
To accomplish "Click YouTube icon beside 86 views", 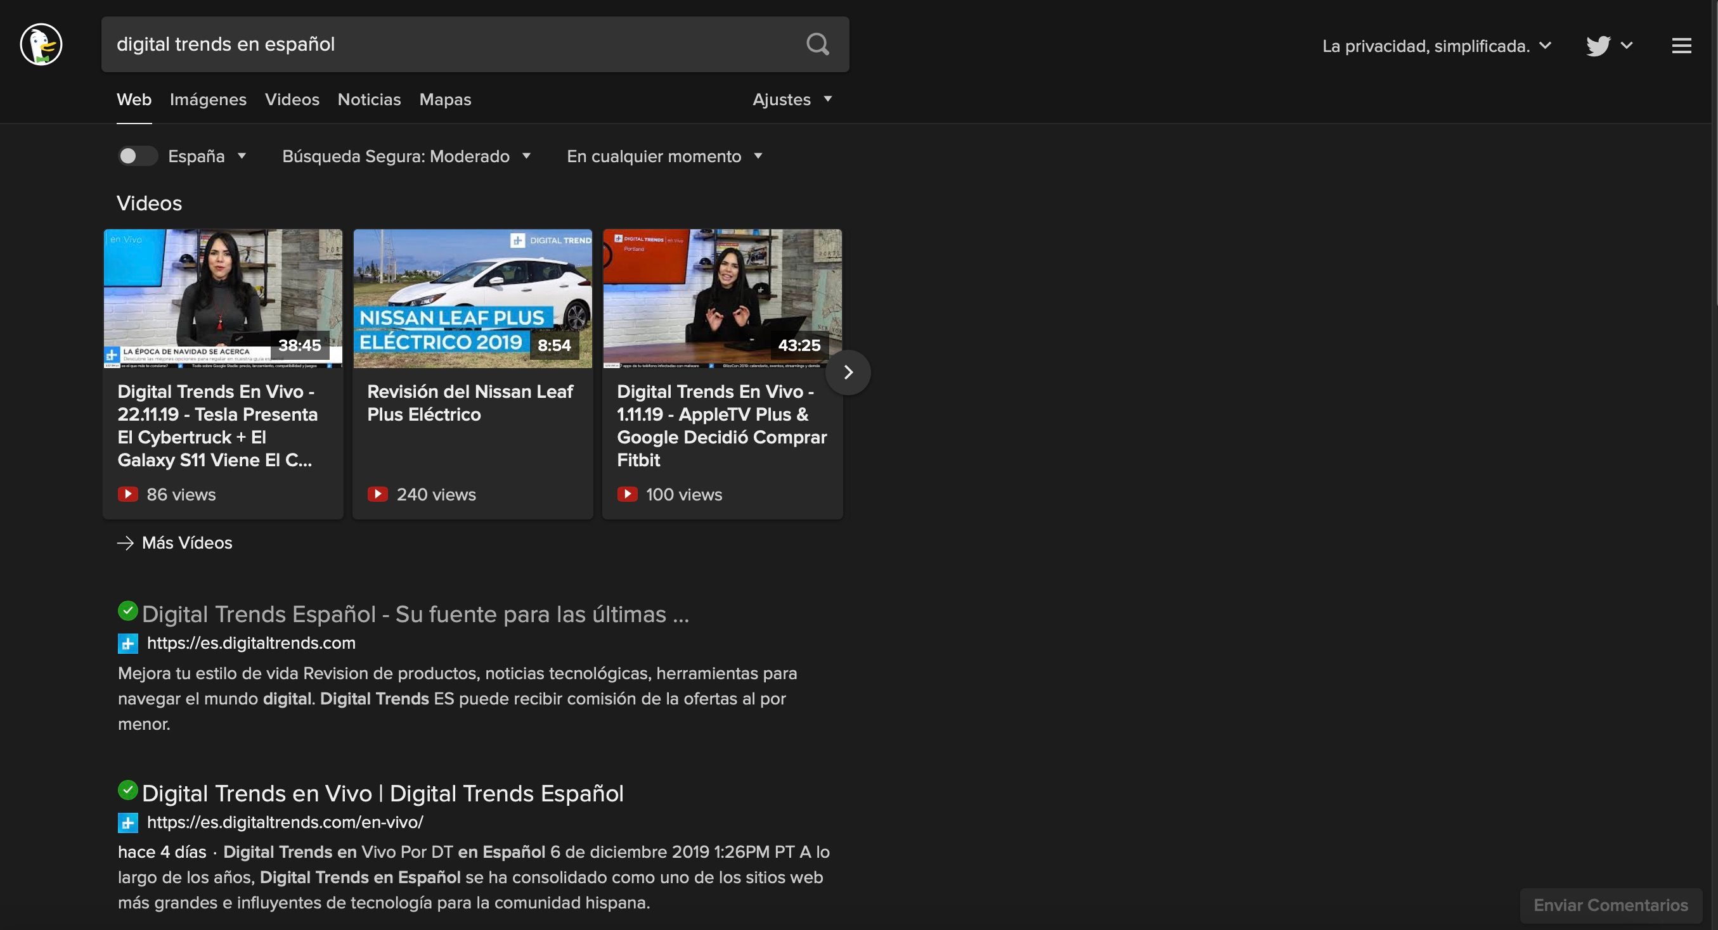I will [x=128, y=494].
